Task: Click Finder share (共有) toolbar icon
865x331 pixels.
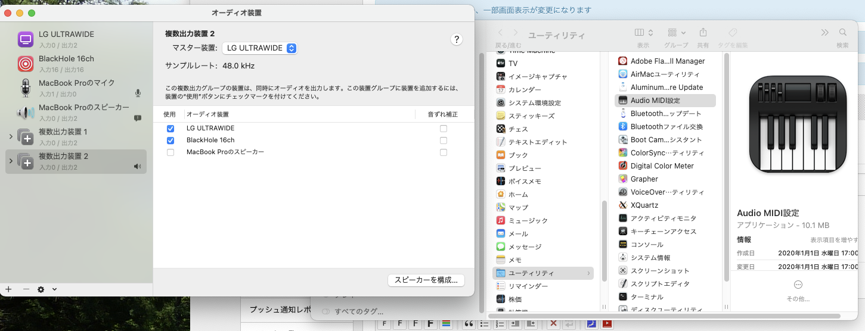Action: coord(703,32)
